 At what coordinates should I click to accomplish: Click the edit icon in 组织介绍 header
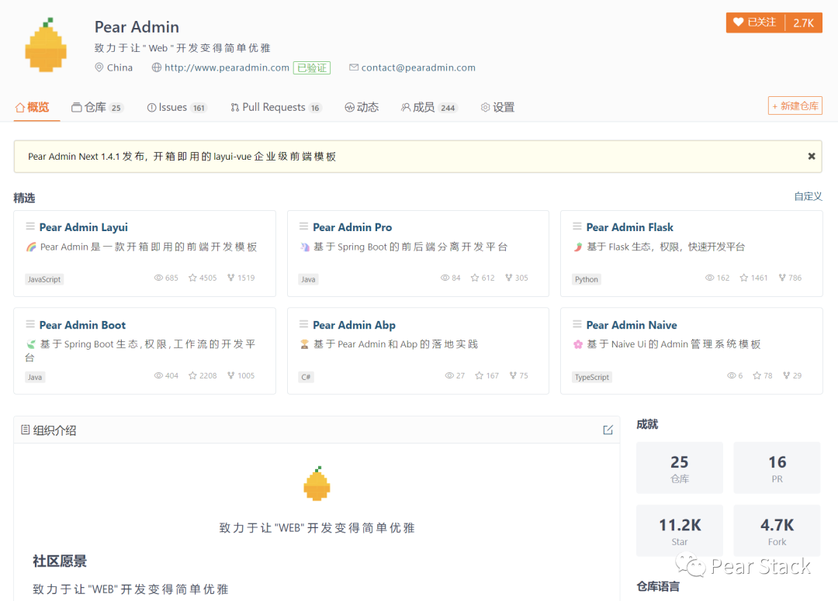pos(608,430)
